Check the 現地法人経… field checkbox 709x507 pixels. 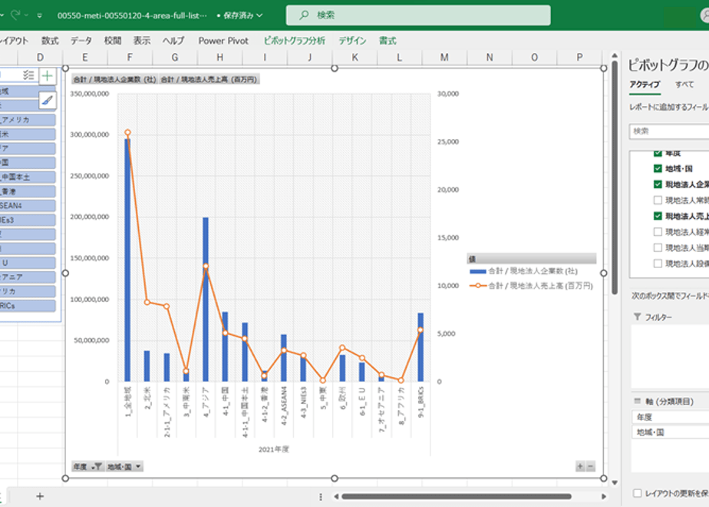tap(658, 232)
